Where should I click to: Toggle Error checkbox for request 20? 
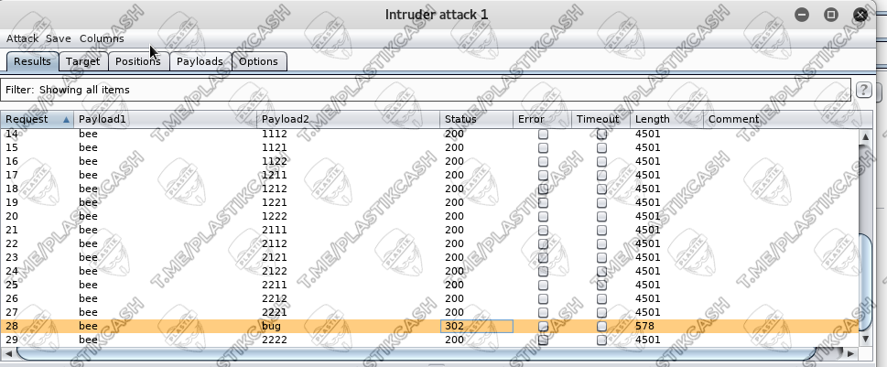tap(544, 217)
